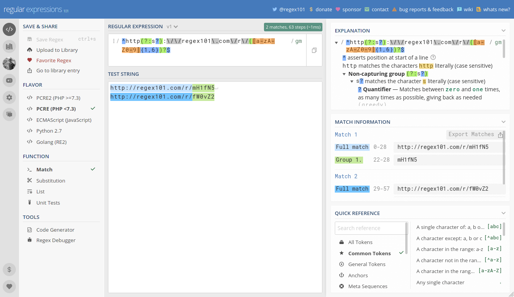The height and width of the screenshot is (297, 514).
Task: Click the Meta Sequences category icon
Action: (341, 286)
